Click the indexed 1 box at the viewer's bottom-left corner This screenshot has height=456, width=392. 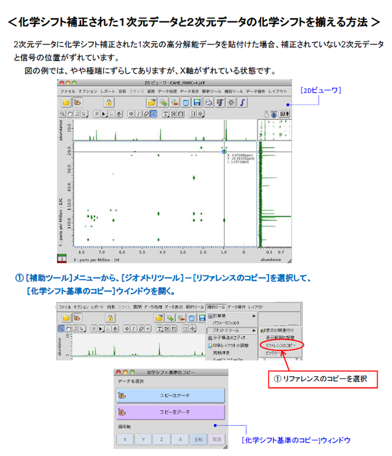(x=62, y=259)
